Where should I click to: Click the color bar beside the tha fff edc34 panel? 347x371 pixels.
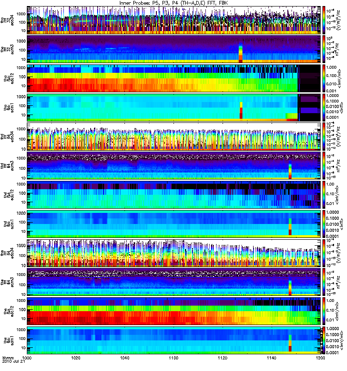tap(323, 20)
